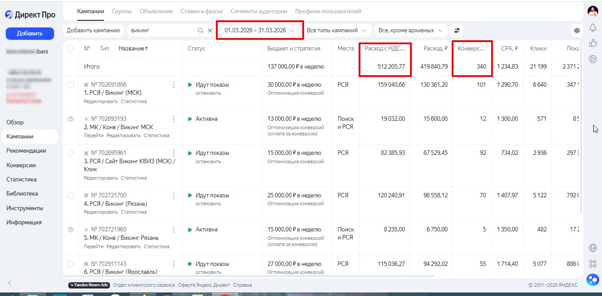The height and width of the screenshot is (296, 602).
Task: Collapse the left sidebar arrow
Action: (9, 283)
